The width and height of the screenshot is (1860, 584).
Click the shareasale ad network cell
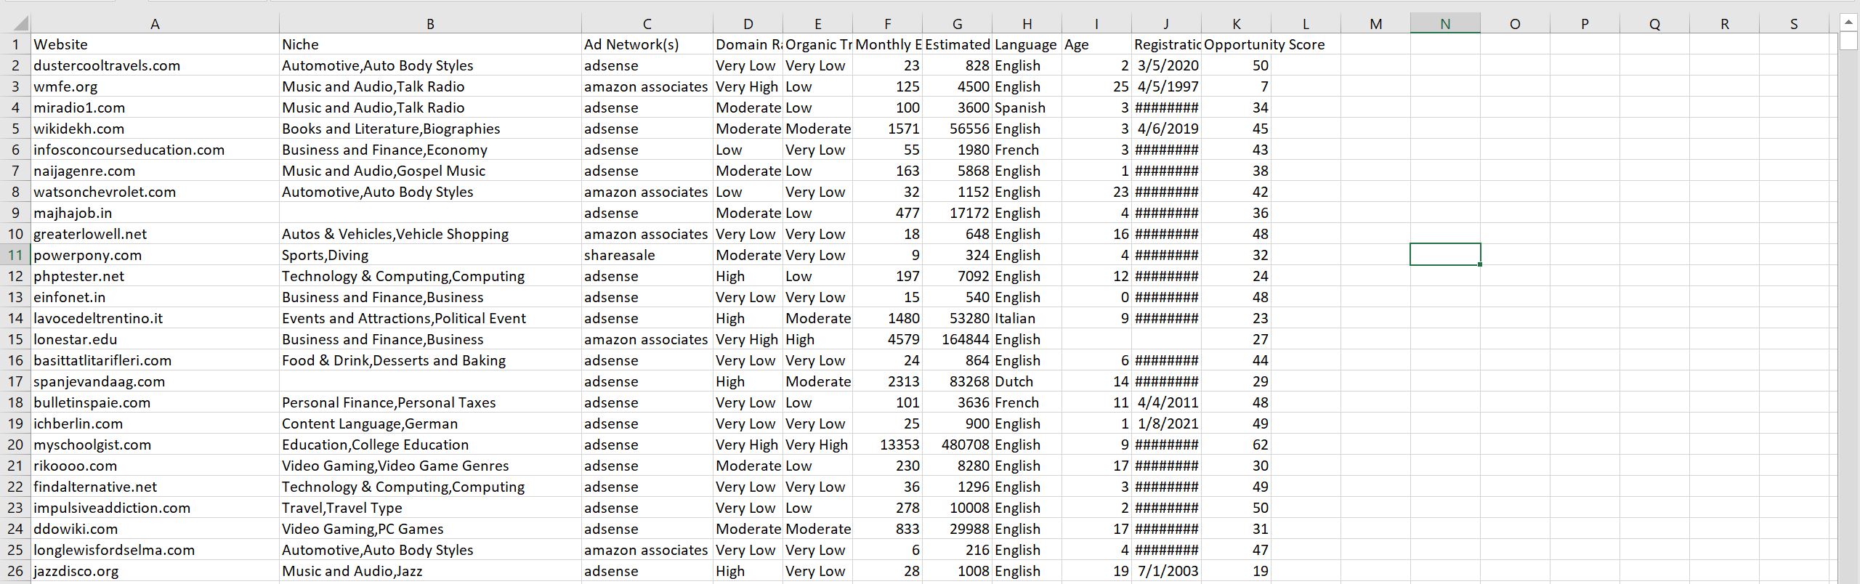coord(647,255)
